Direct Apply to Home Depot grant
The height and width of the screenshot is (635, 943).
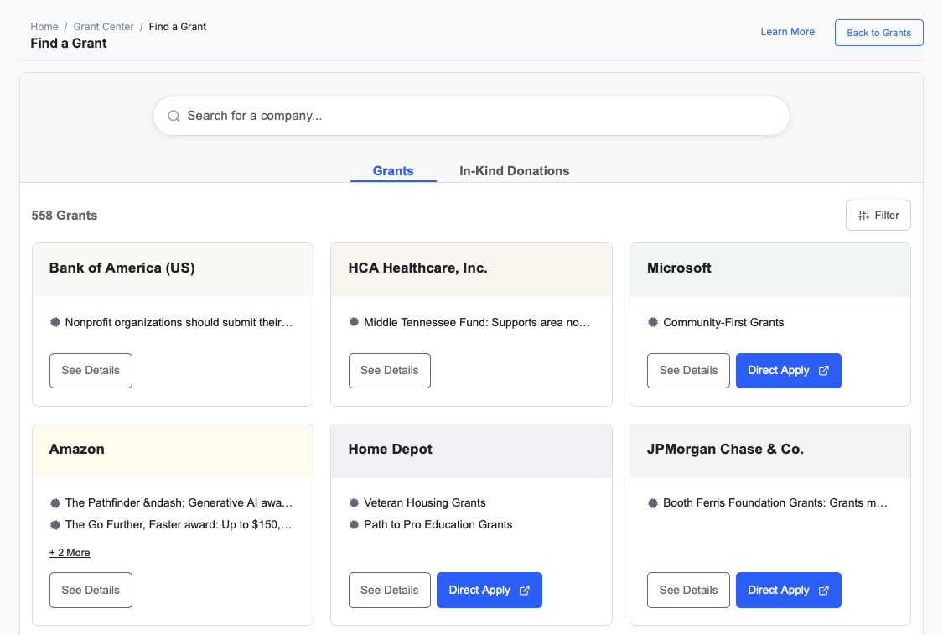click(490, 591)
